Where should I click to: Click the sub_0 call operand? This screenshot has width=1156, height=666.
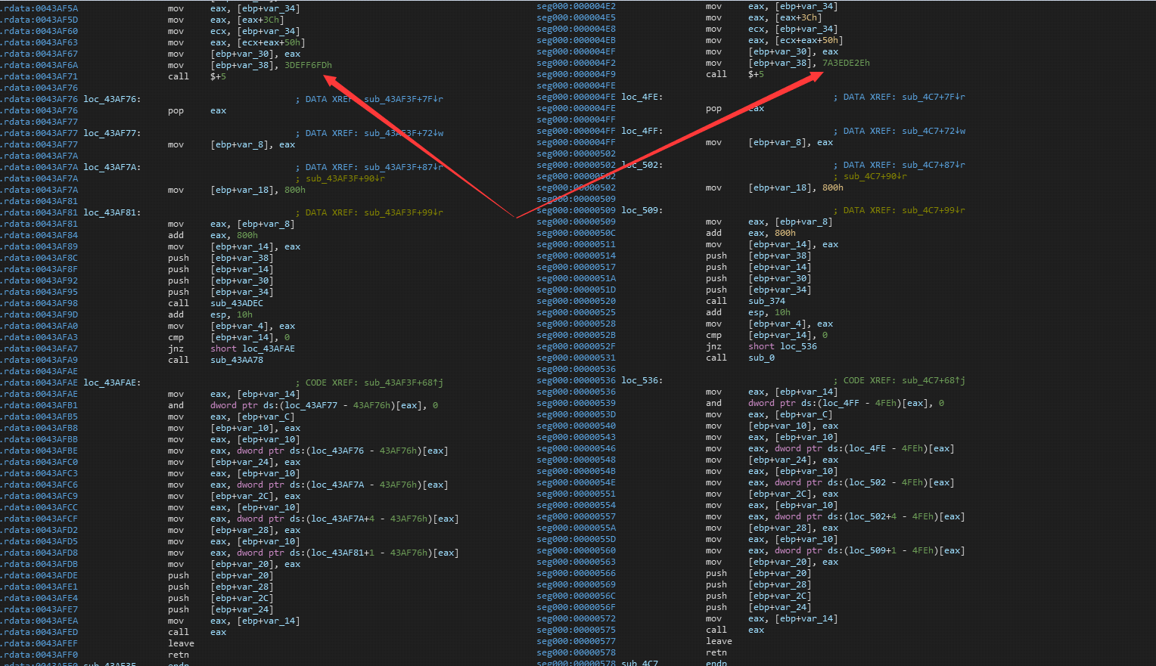click(761, 358)
